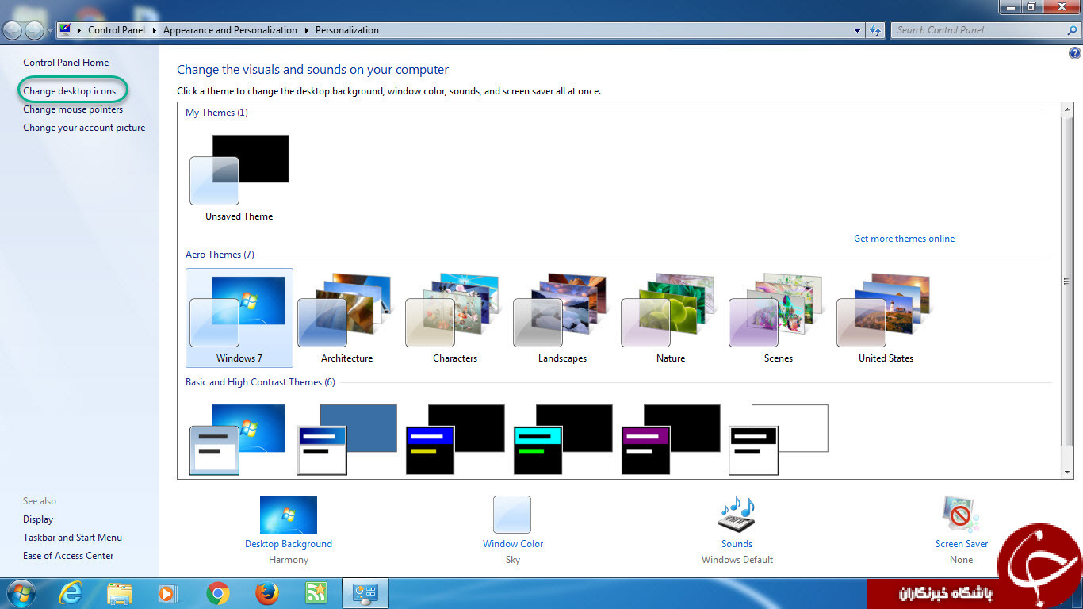Click Control Panel in the breadcrumb

tap(117, 30)
